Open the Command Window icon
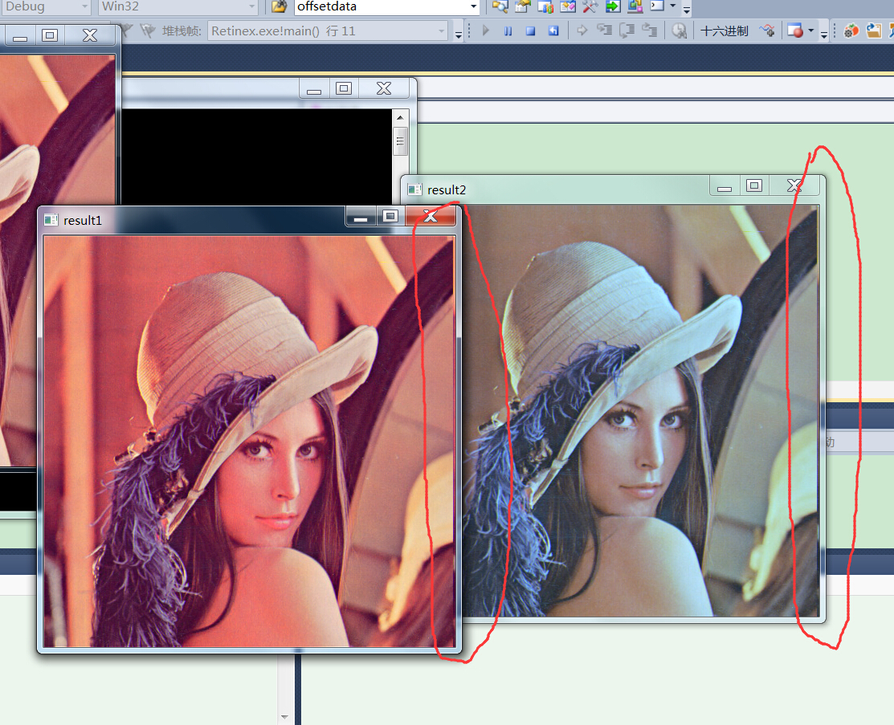 (x=657, y=6)
